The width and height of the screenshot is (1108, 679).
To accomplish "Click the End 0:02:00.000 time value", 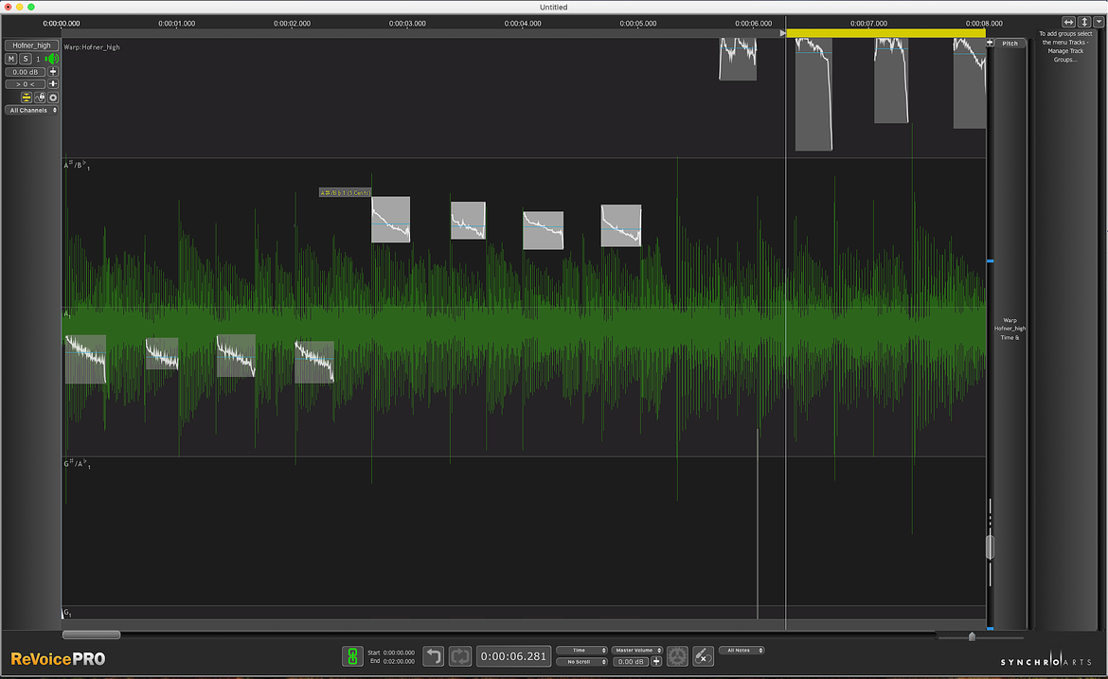I will pos(399,661).
